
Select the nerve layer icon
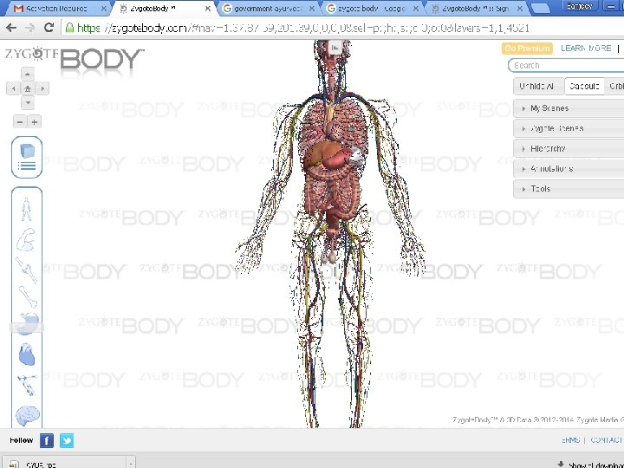tap(27, 385)
